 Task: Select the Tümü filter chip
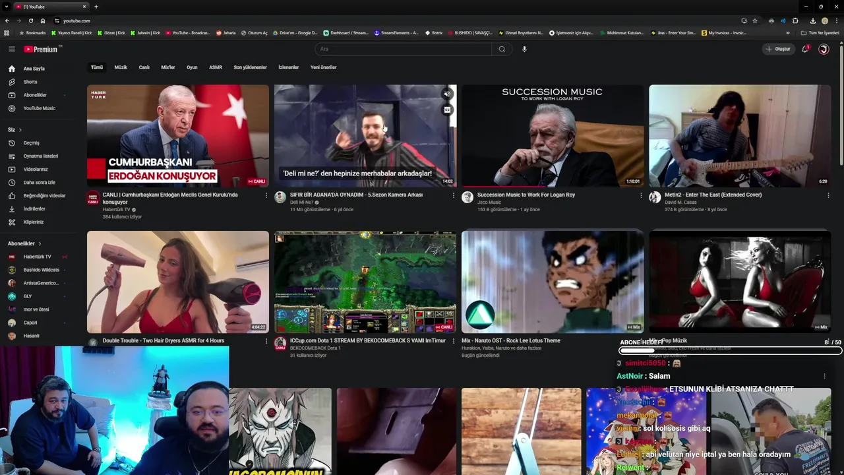(97, 67)
